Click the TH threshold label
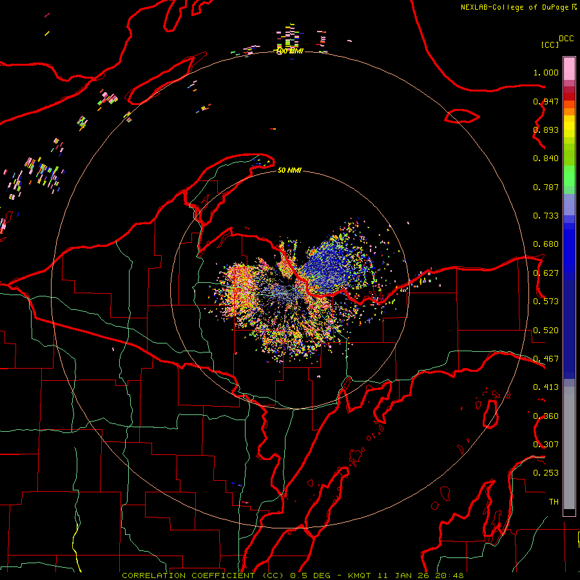Screen dimensions: 580x580 point(554,502)
